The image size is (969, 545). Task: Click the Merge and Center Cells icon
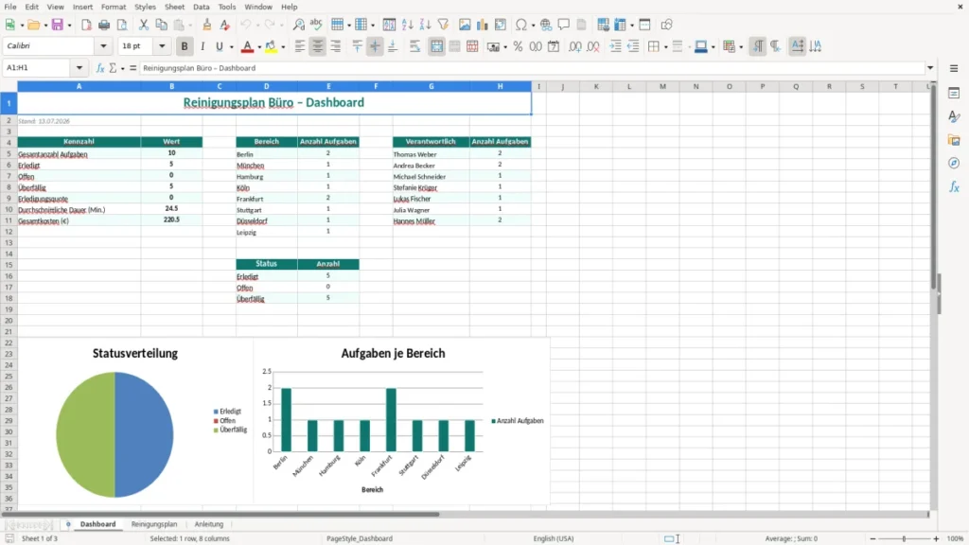point(436,46)
